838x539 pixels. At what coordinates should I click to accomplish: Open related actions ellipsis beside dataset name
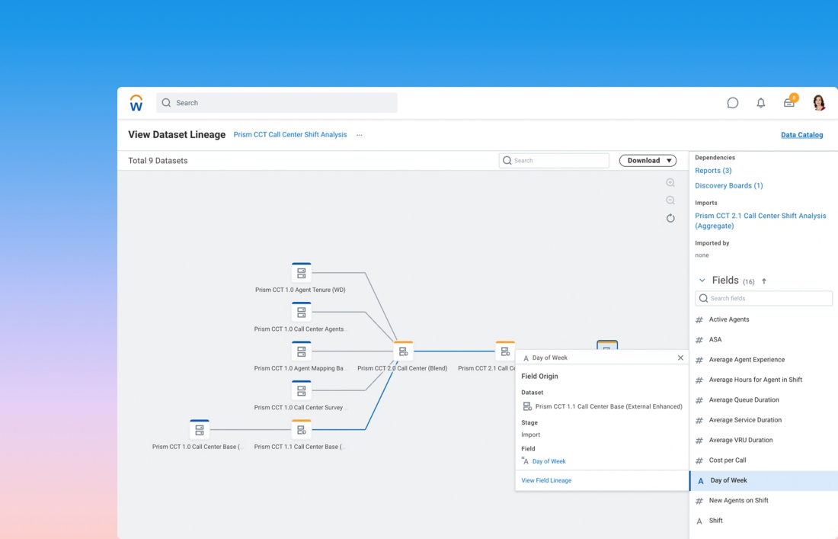pos(360,135)
